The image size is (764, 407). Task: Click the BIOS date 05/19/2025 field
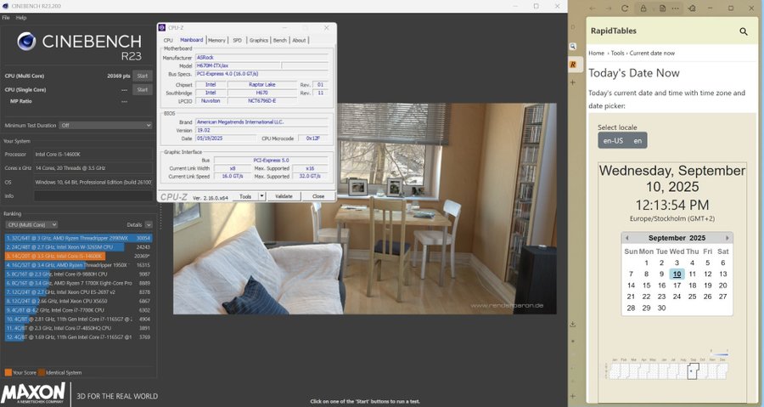[225, 138]
